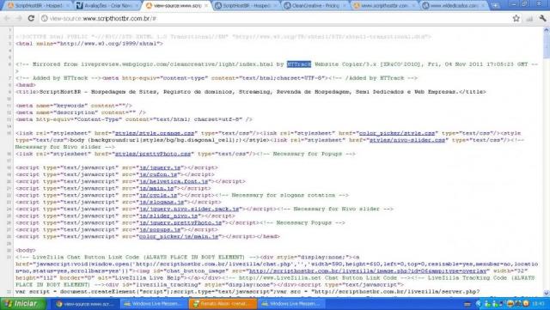This screenshot has width=550, height=310.
Task: Open the Chrome wrench settings menu
Action: pyautogui.click(x=542, y=18)
